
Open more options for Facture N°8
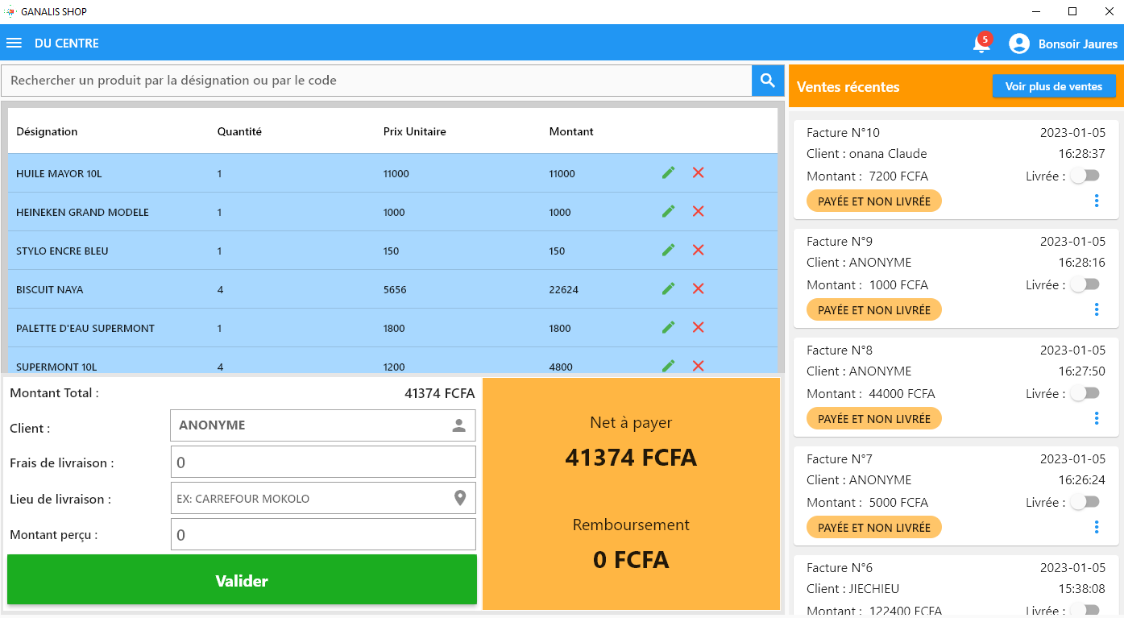pos(1097,418)
